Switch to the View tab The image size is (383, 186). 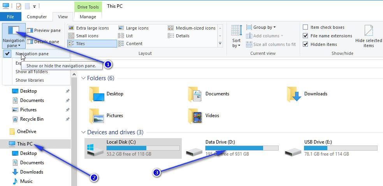click(x=63, y=17)
